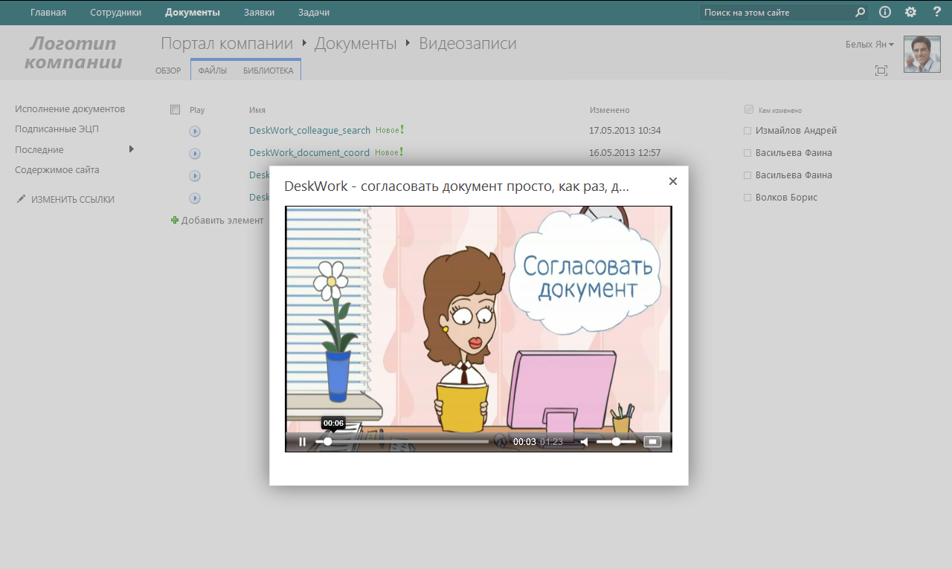Sort by the Play column header
The width and height of the screenshot is (952, 569).
tap(197, 110)
